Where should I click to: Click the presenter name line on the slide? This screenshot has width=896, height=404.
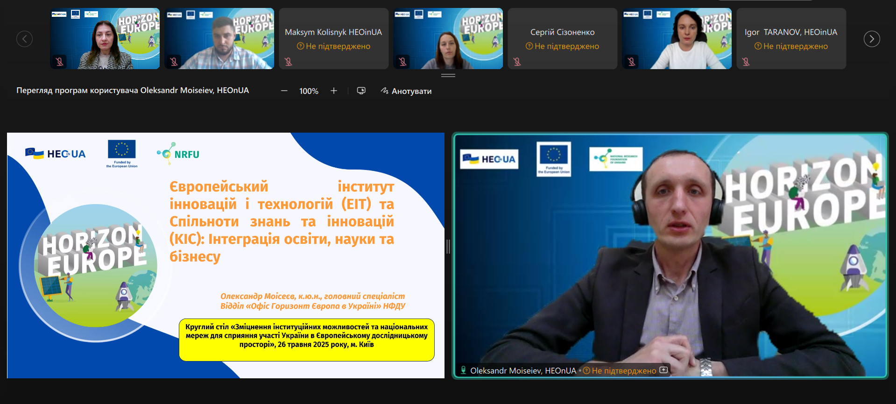click(312, 296)
